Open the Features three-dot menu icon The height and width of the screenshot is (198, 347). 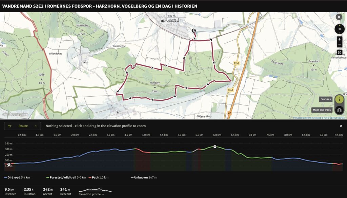point(339,99)
